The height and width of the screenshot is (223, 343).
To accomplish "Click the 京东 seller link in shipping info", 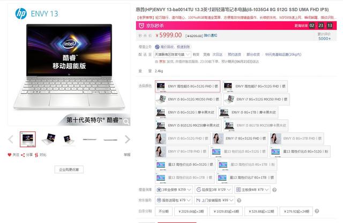I will click(162, 61).
